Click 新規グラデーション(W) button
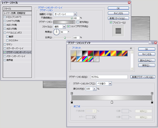The width and height of the screenshot is (158, 128). click(x=143, y=77)
